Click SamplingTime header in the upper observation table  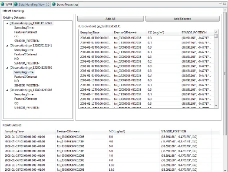tap(96, 33)
